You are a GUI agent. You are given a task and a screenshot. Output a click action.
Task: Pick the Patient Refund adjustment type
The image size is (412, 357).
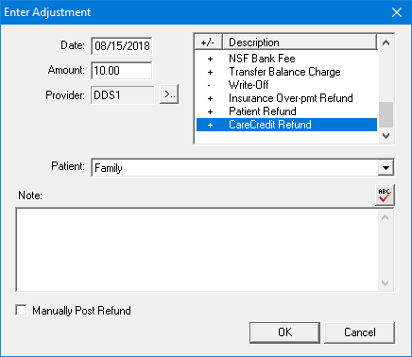pyautogui.click(x=286, y=111)
